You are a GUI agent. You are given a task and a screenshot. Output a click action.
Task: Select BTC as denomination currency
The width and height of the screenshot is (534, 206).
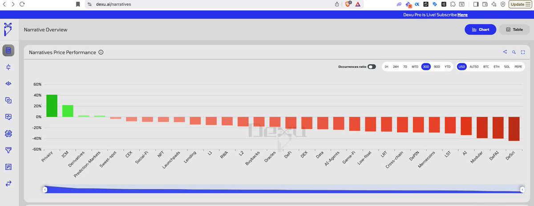(x=486, y=67)
